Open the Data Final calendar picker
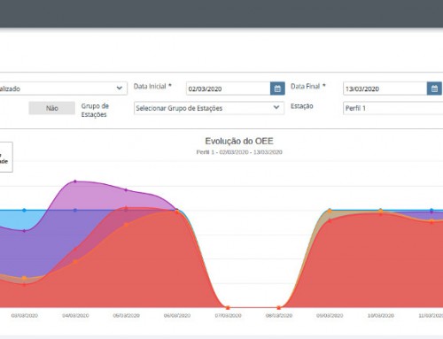The height and width of the screenshot is (339, 443). point(434,89)
